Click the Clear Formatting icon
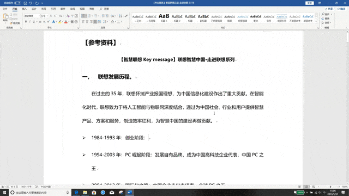349x196 pixels. click(x=68, y=16)
